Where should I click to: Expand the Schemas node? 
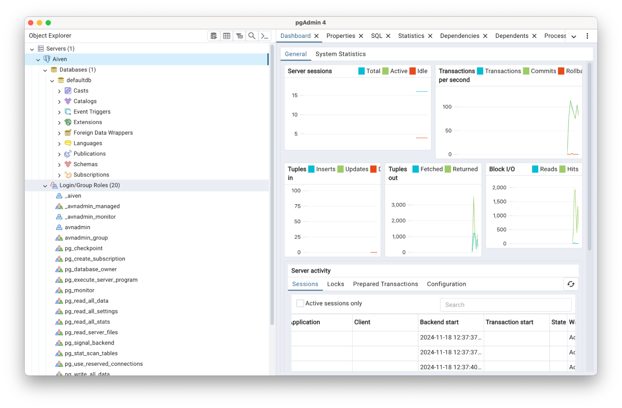pos(59,165)
